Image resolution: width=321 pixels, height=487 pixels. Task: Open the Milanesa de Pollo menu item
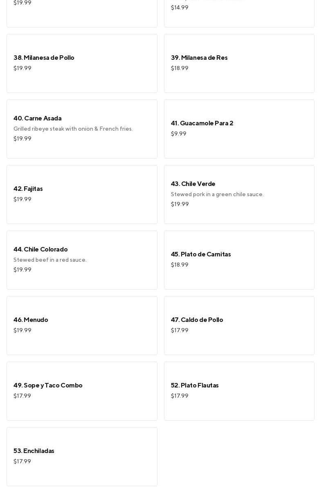click(44, 58)
